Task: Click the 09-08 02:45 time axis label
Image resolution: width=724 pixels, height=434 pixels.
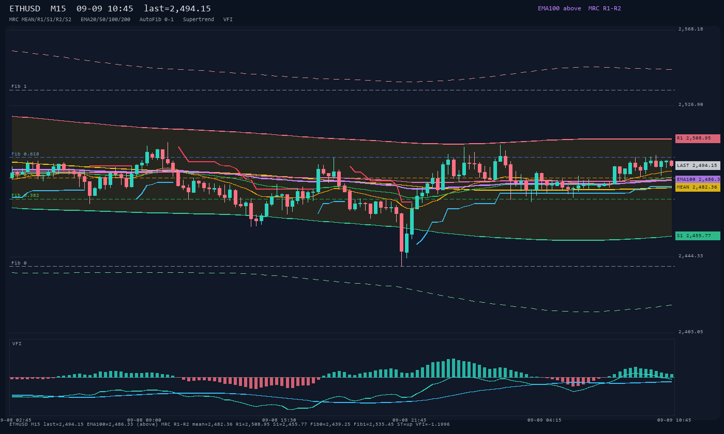Action: (16, 420)
